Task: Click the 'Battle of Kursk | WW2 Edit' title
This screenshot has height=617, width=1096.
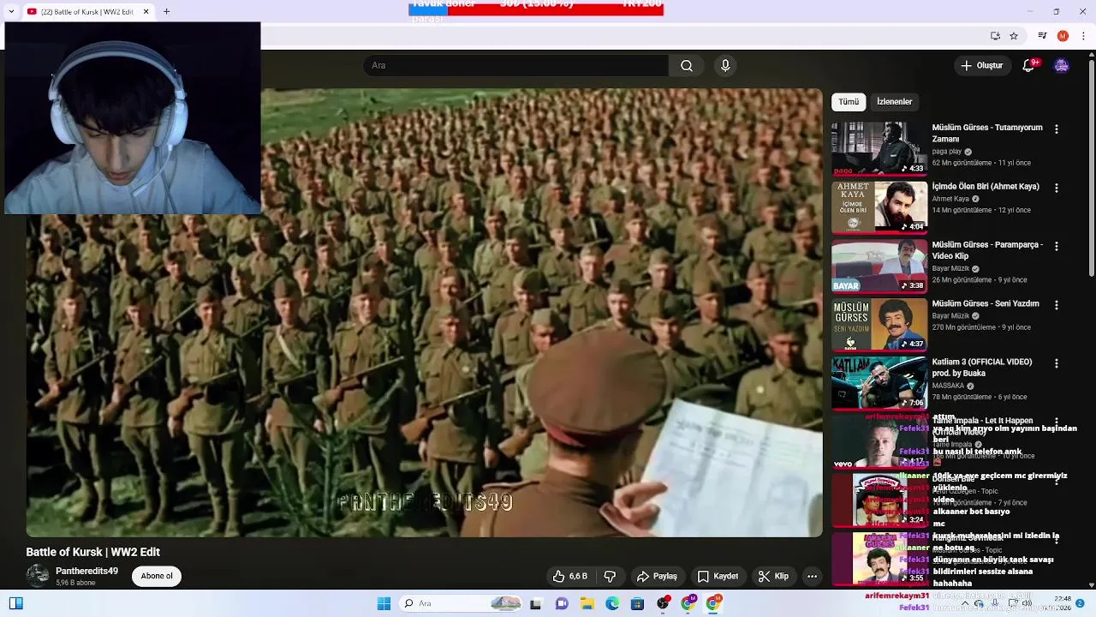Action: click(x=92, y=553)
